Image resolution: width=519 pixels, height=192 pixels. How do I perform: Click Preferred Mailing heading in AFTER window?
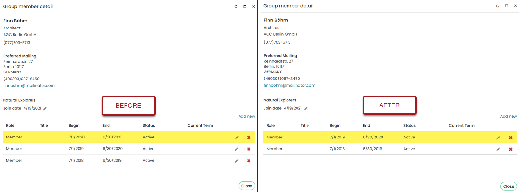[280, 56]
